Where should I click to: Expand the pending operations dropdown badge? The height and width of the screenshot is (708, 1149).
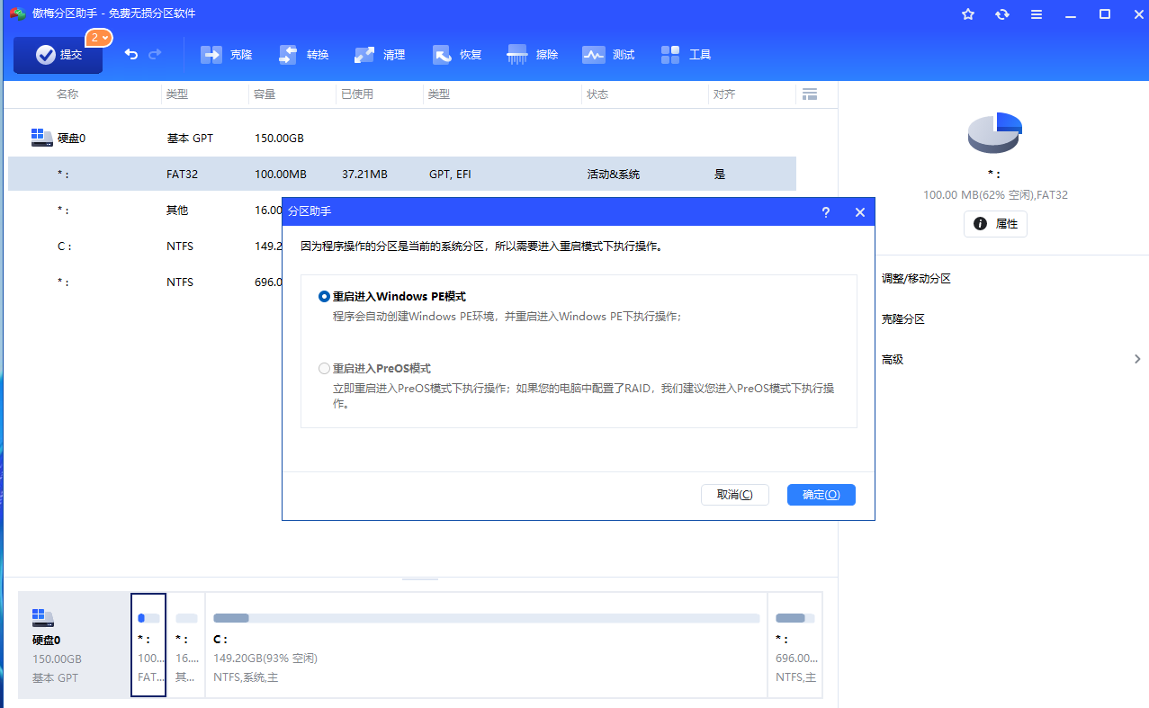[99, 38]
